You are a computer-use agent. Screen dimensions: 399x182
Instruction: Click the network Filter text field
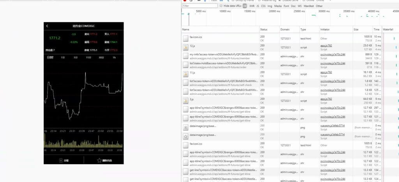click(199, 6)
